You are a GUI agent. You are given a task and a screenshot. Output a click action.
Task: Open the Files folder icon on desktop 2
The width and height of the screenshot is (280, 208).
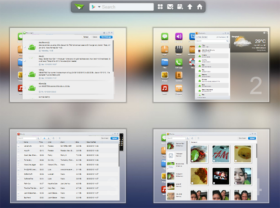tap(165, 63)
